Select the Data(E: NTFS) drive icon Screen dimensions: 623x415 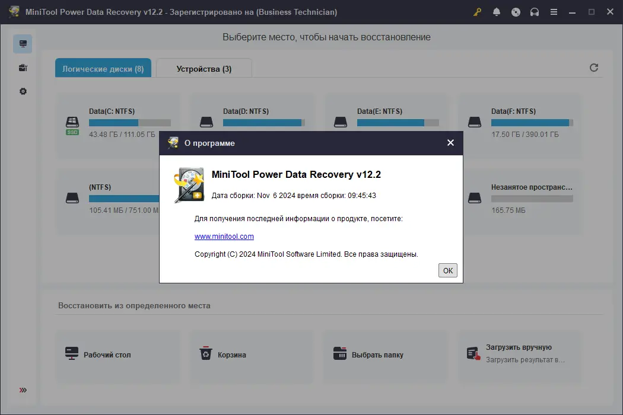341,122
